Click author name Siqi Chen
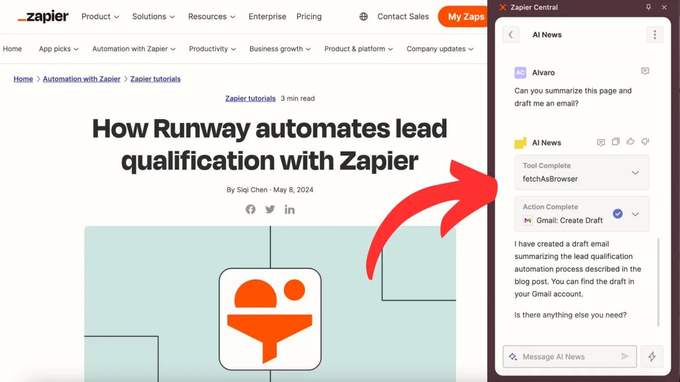 [253, 190]
